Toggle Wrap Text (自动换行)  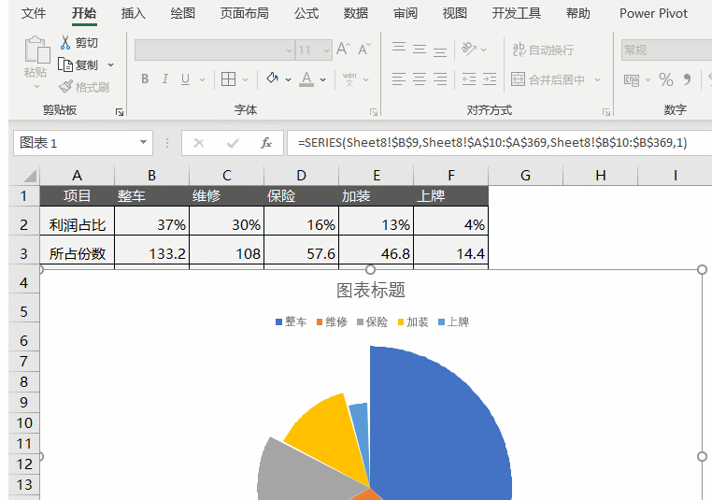pos(543,50)
